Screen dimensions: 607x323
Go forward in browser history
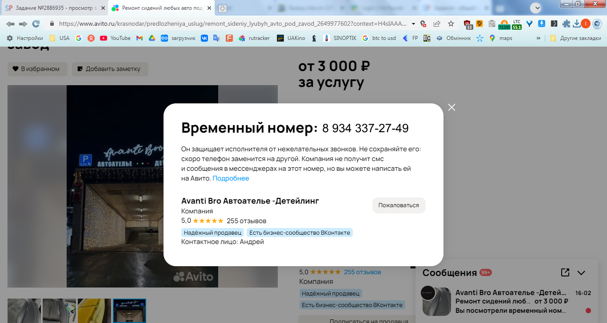tap(23, 24)
